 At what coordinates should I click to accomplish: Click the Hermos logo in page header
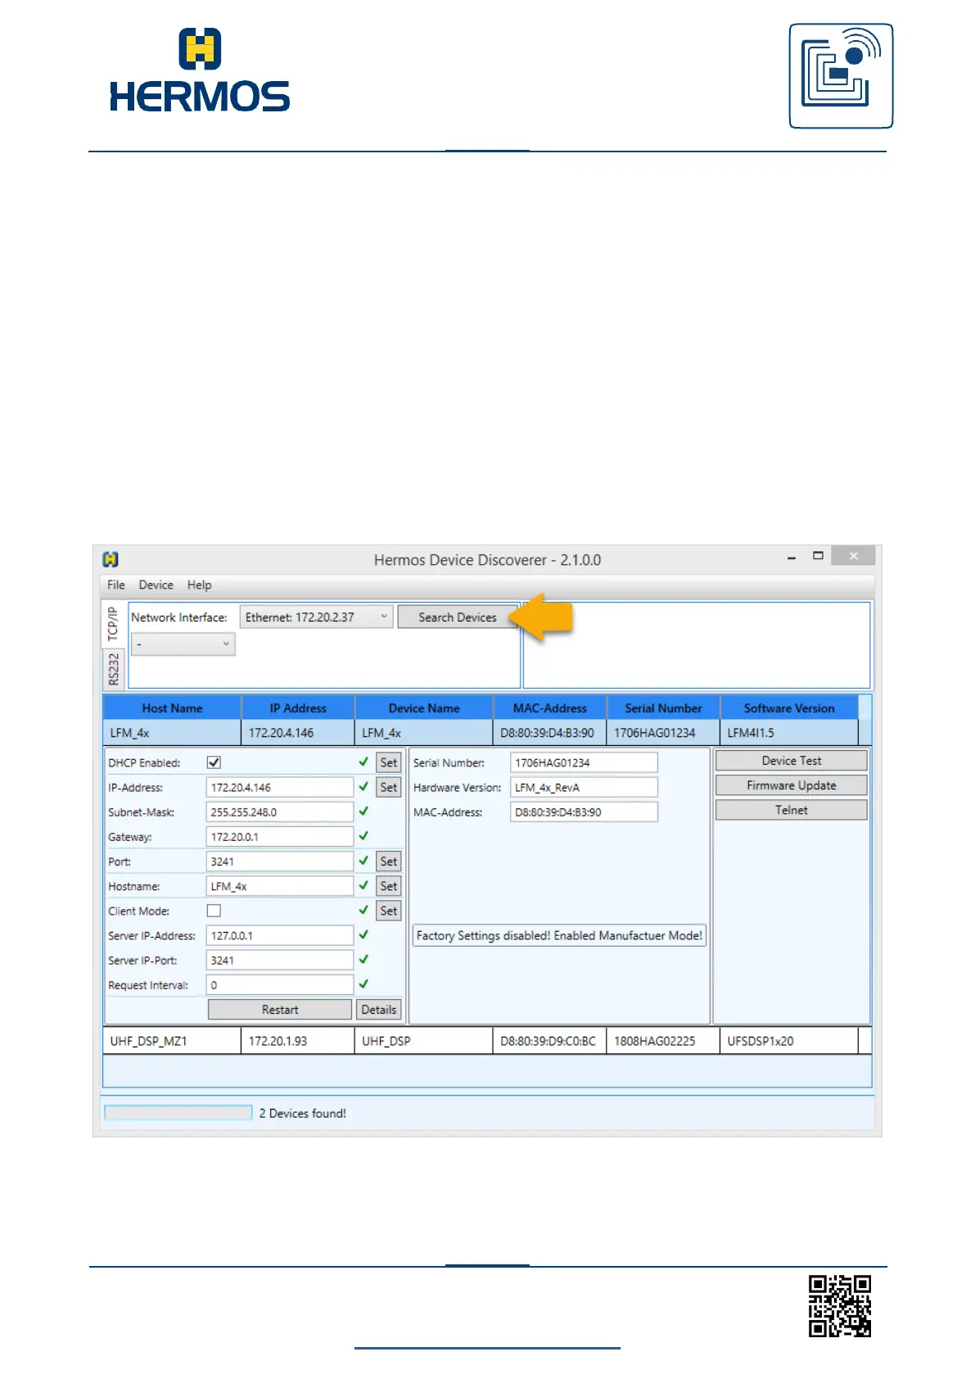[200, 70]
